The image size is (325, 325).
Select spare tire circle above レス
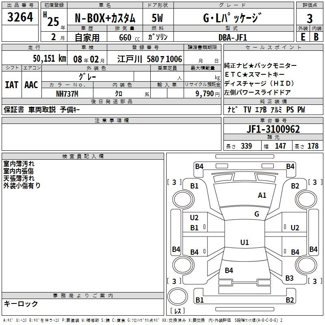(178, 297)
